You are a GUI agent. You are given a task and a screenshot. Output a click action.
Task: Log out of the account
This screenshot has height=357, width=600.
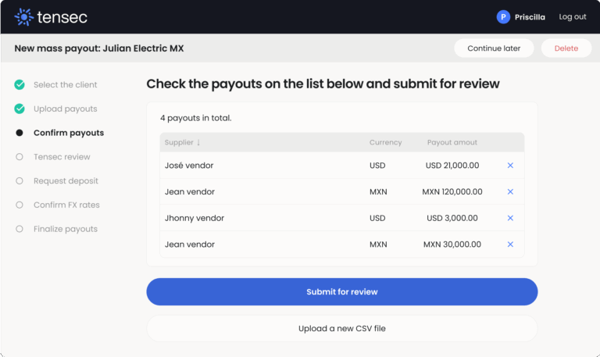click(x=572, y=16)
